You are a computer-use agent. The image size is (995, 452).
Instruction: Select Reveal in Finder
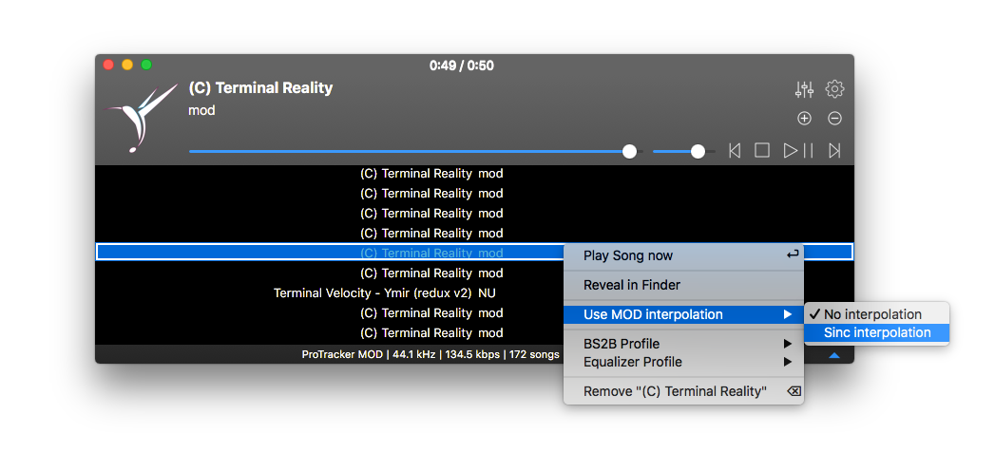683,285
